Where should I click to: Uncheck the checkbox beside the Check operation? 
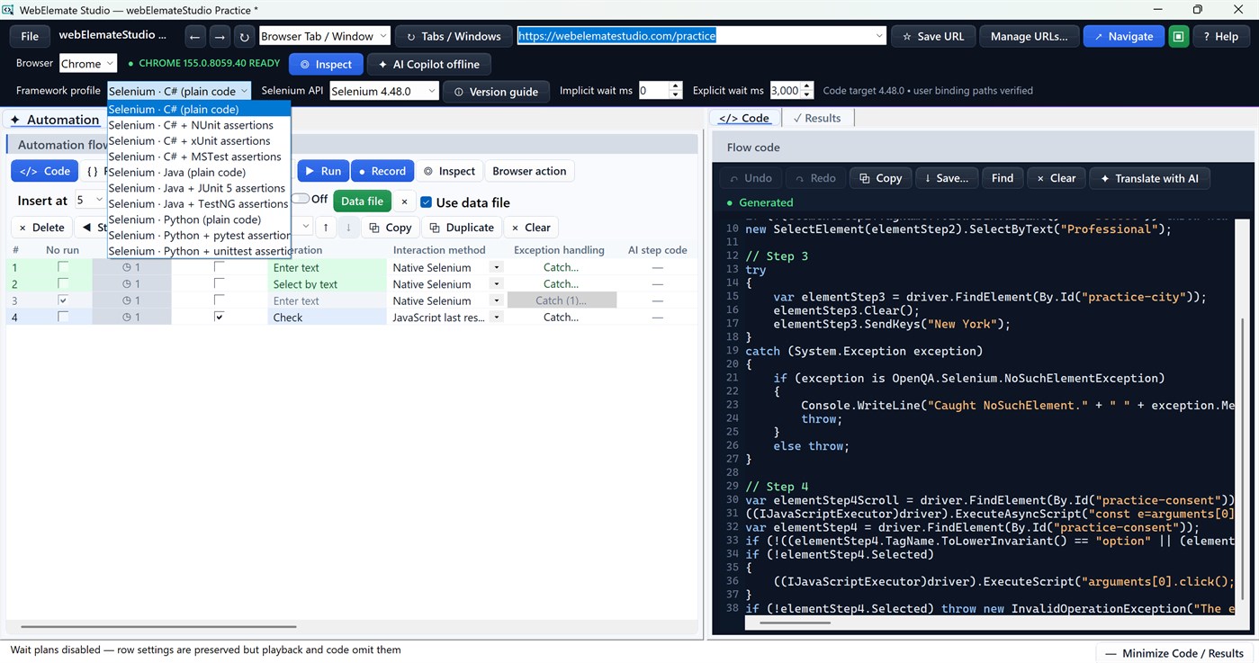coord(219,317)
